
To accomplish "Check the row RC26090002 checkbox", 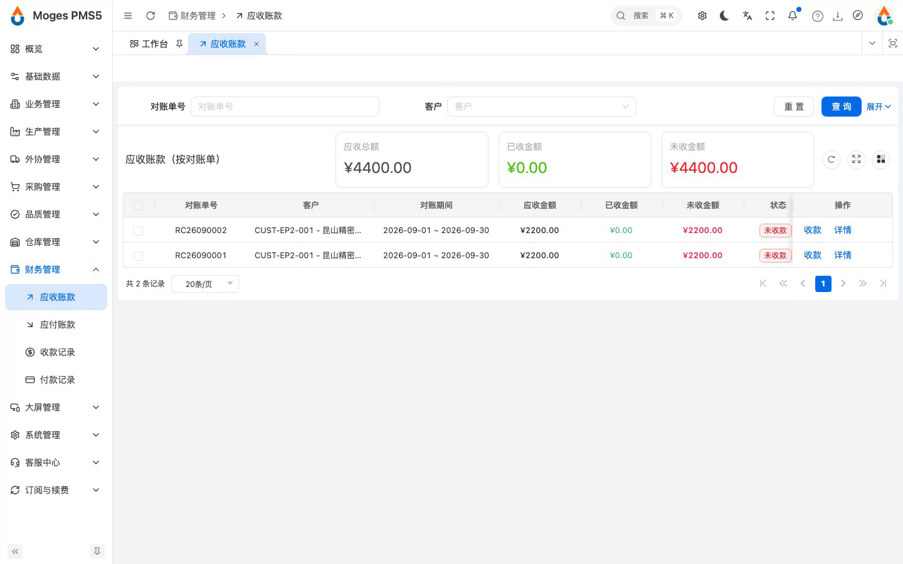I will click(139, 231).
